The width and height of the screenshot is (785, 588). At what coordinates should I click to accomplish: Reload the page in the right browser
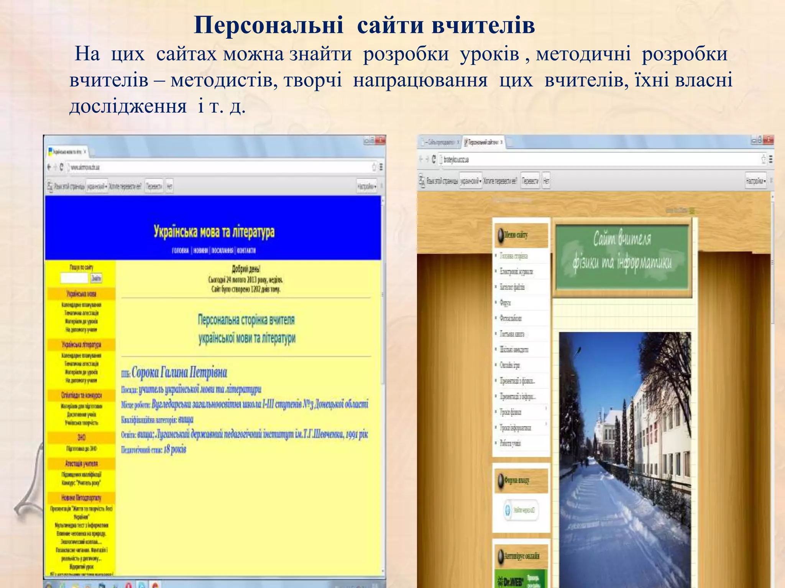pyautogui.click(x=434, y=159)
